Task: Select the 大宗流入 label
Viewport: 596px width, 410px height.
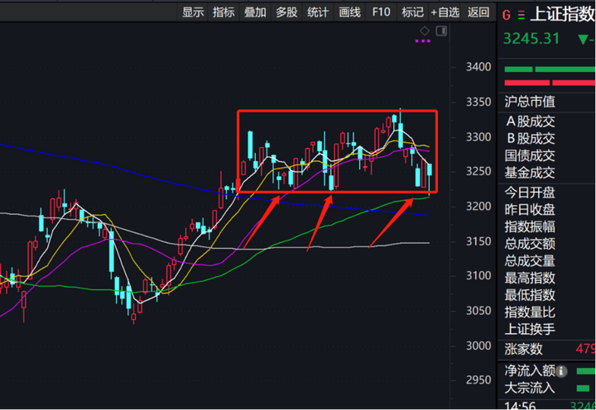Action: 530,388
